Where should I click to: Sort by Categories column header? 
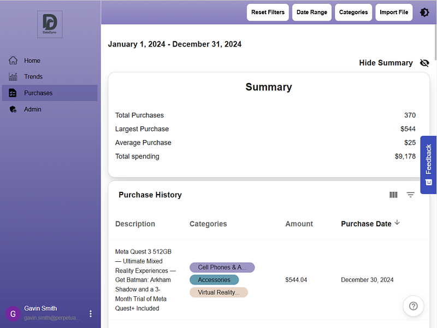(208, 224)
